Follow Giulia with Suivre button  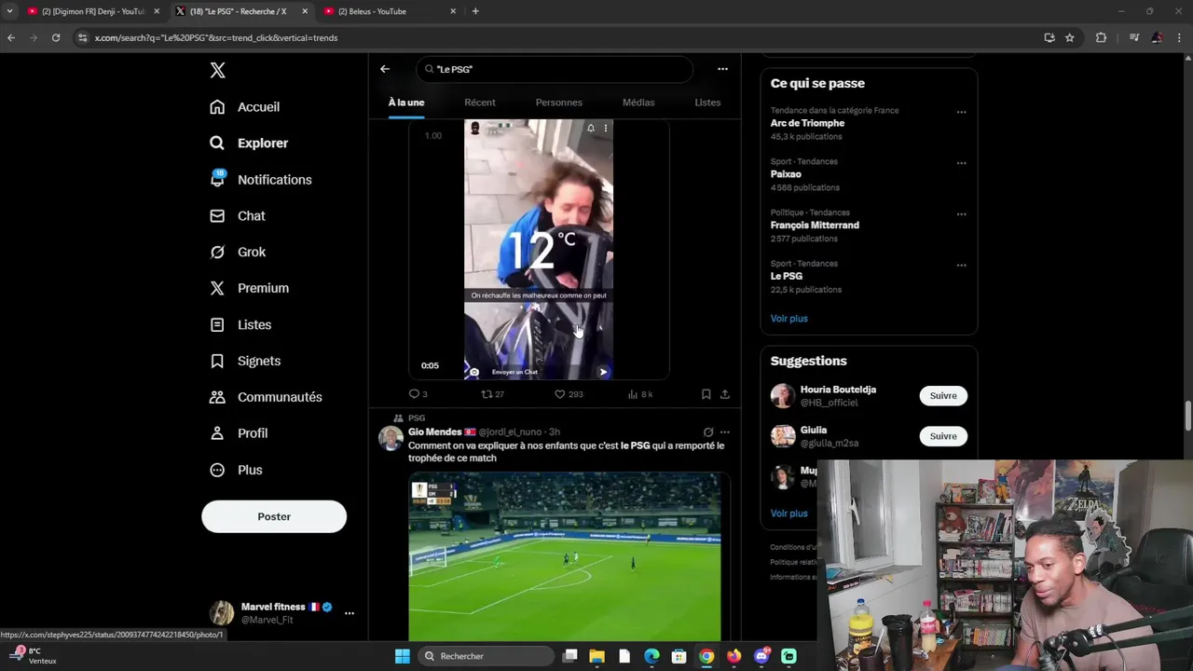pos(943,436)
